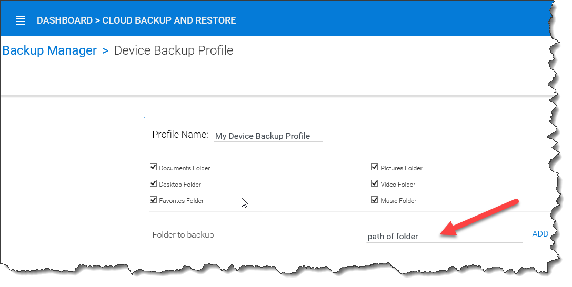The image size is (572, 287).
Task: Click the Device Backup Profile heading text
Action: pos(174,50)
